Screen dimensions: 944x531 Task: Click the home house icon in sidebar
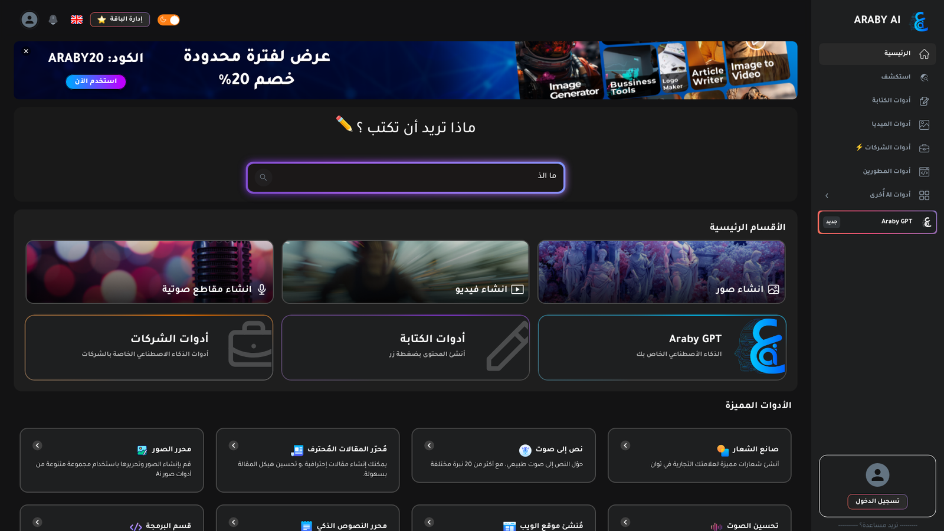[x=925, y=54]
